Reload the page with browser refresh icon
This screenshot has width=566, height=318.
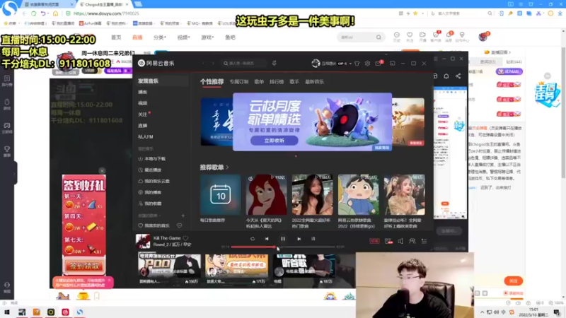coord(33,13)
